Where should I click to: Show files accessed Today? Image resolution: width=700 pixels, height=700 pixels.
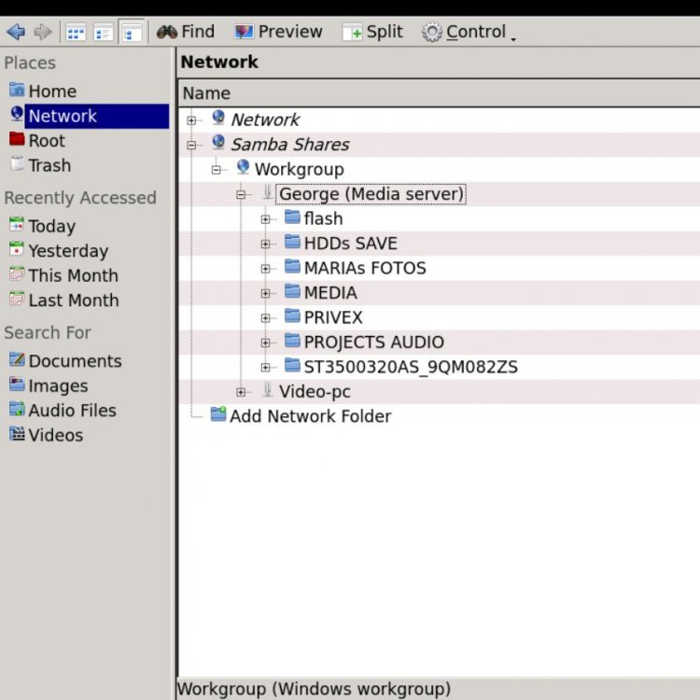click(x=51, y=226)
